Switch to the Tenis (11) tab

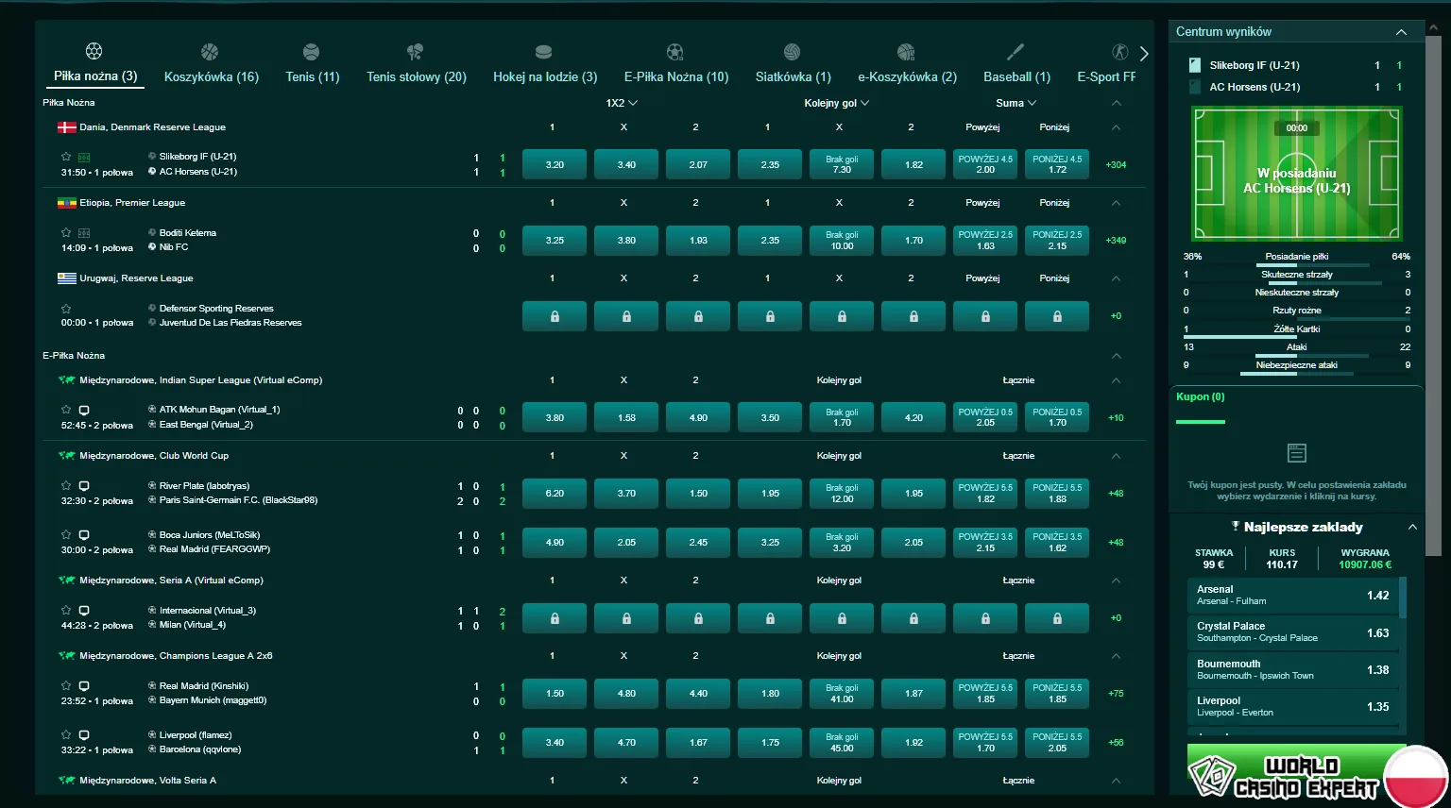coord(313,76)
